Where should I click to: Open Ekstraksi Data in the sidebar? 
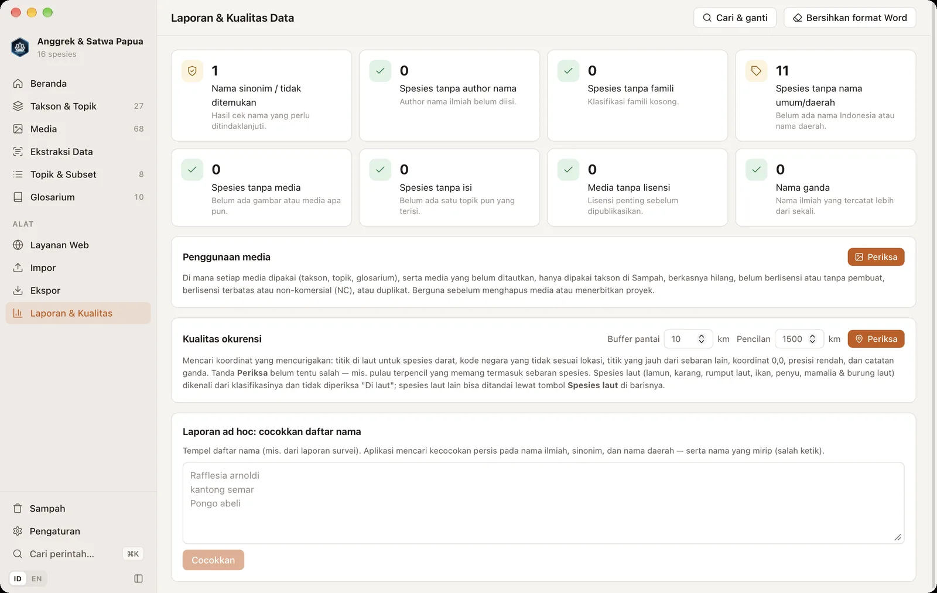point(78,152)
